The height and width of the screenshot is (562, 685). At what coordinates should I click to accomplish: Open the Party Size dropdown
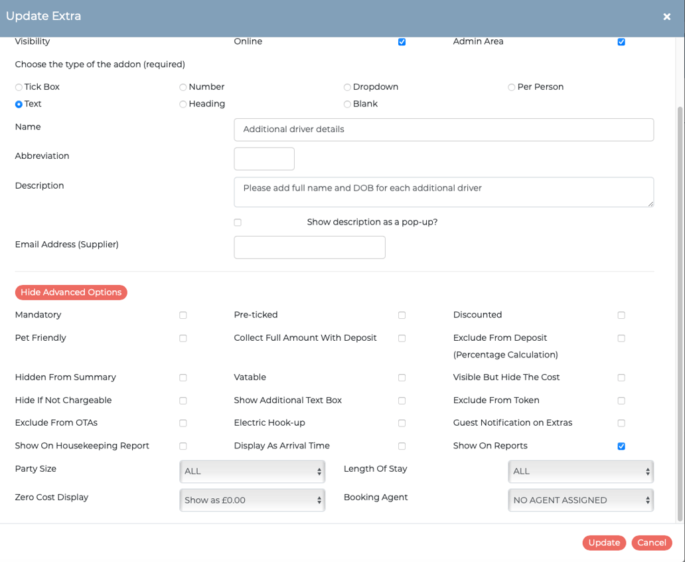point(252,472)
